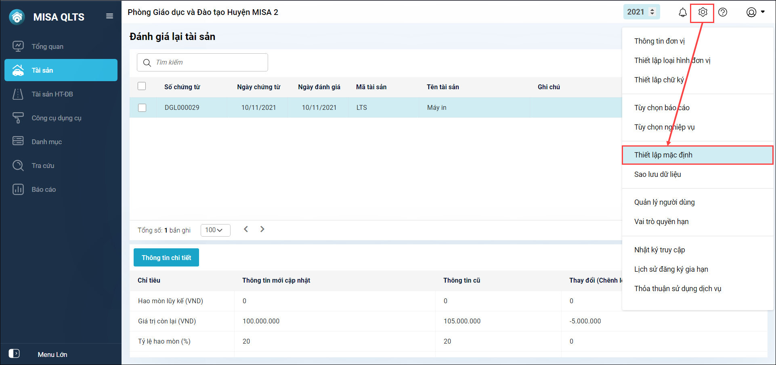Go to Báo cáo in sidebar
Screen dimensions: 776x365
(x=44, y=189)
